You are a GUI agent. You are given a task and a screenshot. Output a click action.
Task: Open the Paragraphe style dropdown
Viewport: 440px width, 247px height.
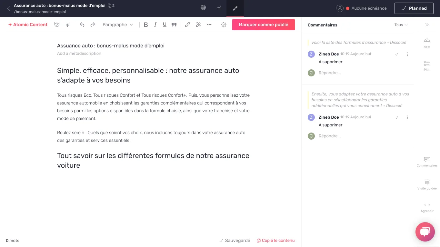tap(118, 25)
